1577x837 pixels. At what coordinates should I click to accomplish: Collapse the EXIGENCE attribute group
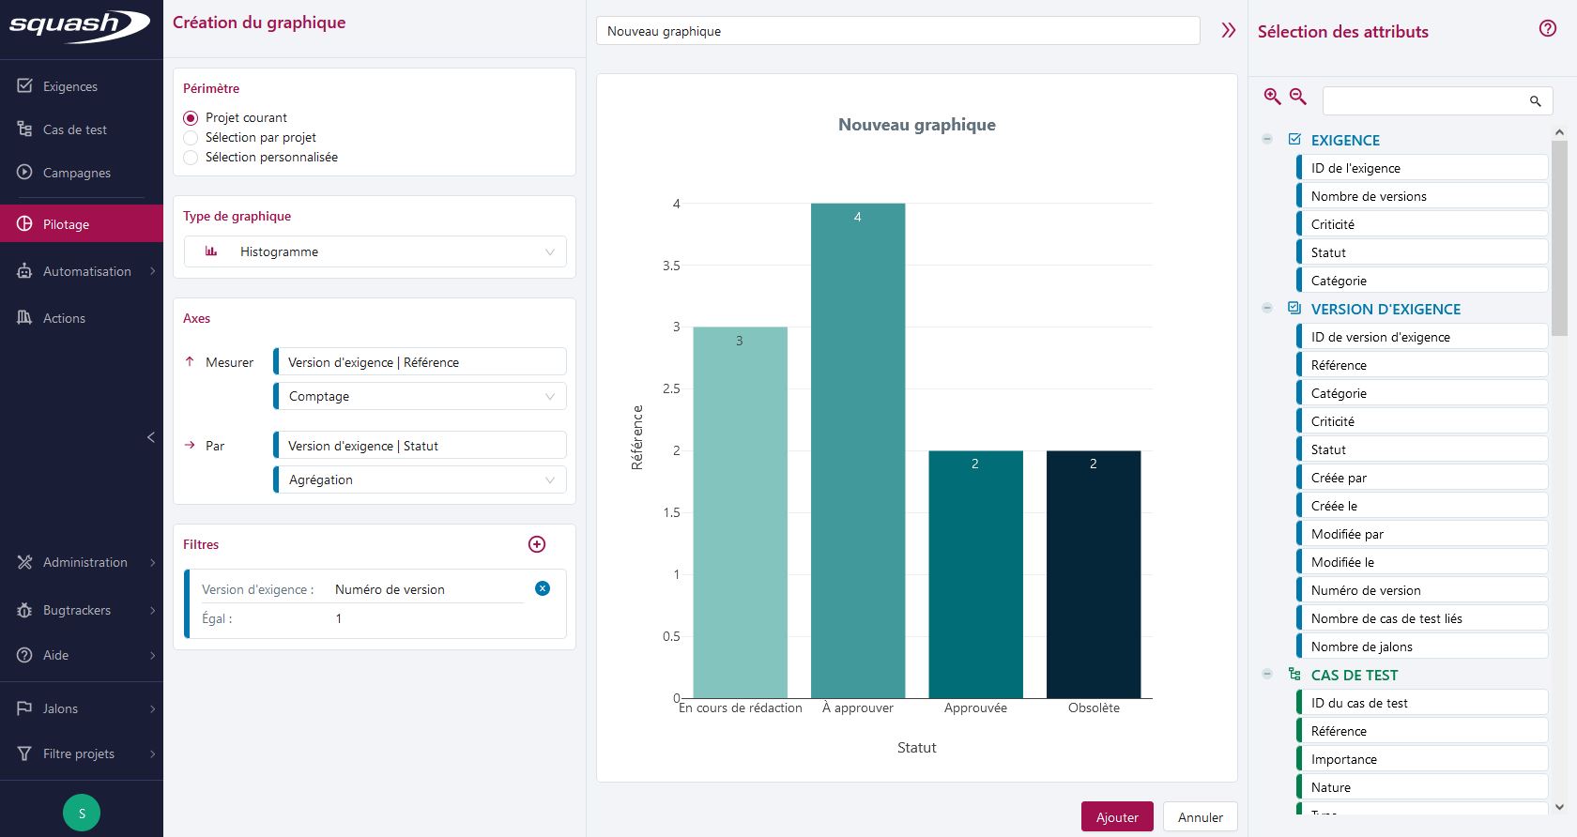tap(1267, 139)
